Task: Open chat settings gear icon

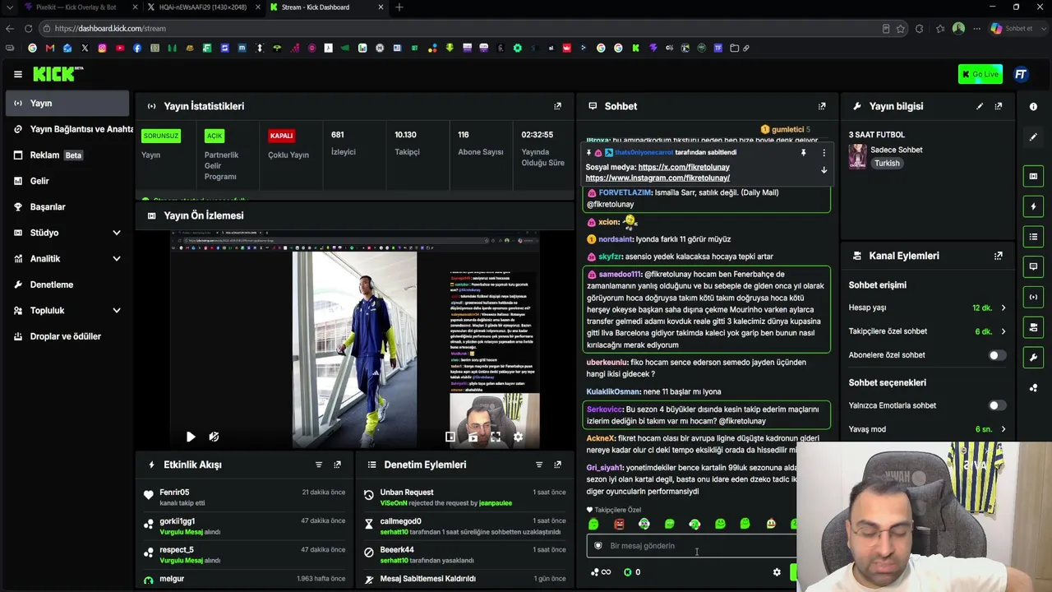Action: point(777,572)
